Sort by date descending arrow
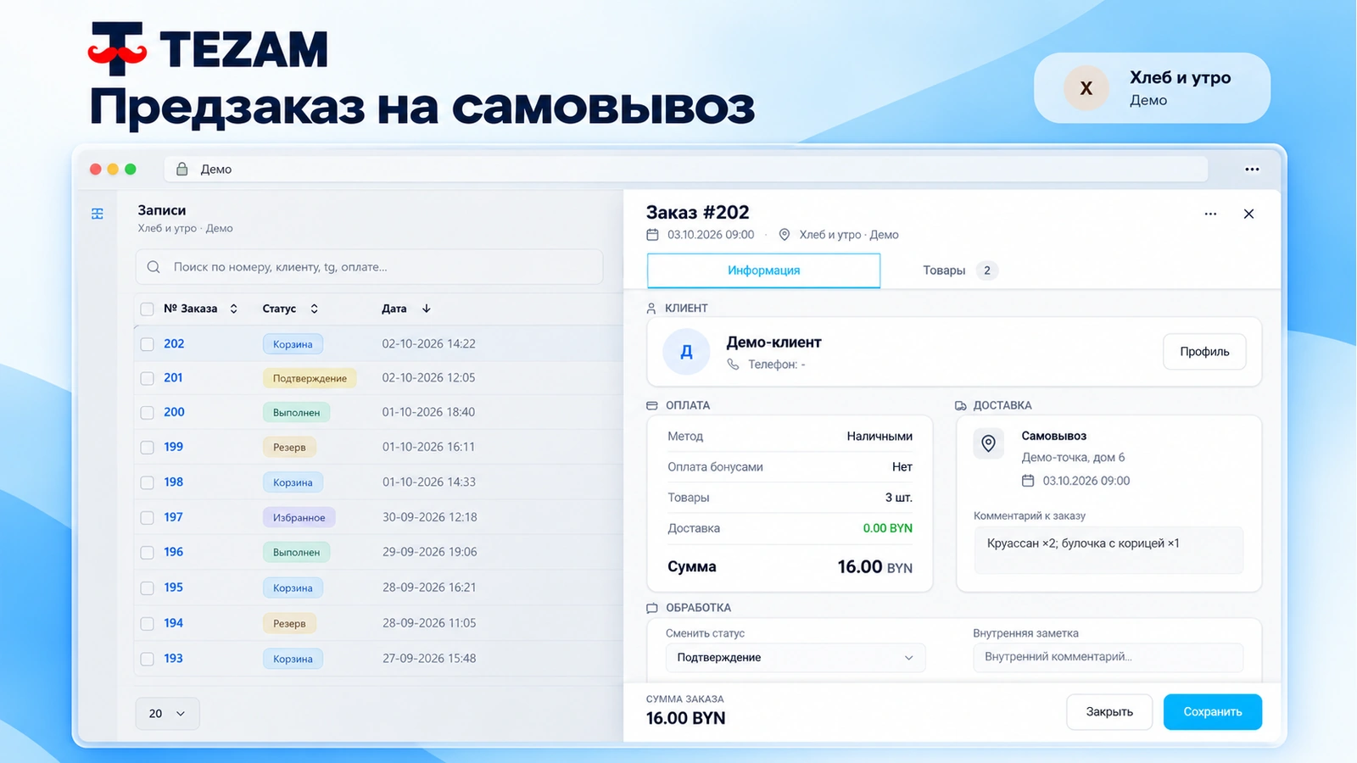This screenshot has height=763, width=1357. tap(427, 309)
